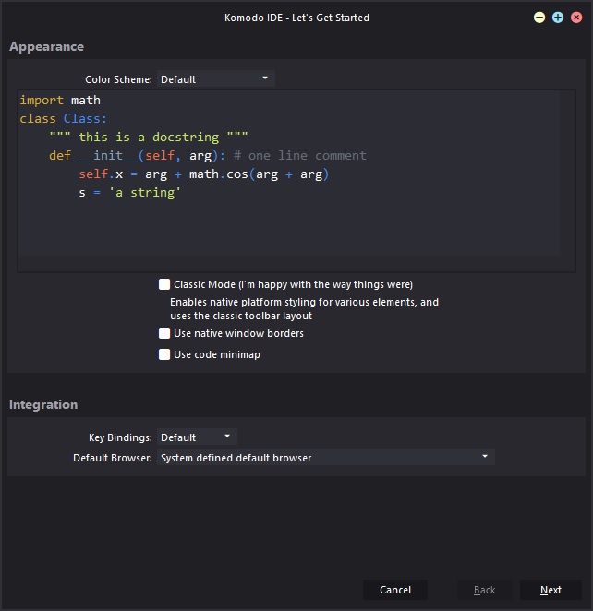Click the Integration section heading
This screenshot has width=593, height=611.
(43, 404)
